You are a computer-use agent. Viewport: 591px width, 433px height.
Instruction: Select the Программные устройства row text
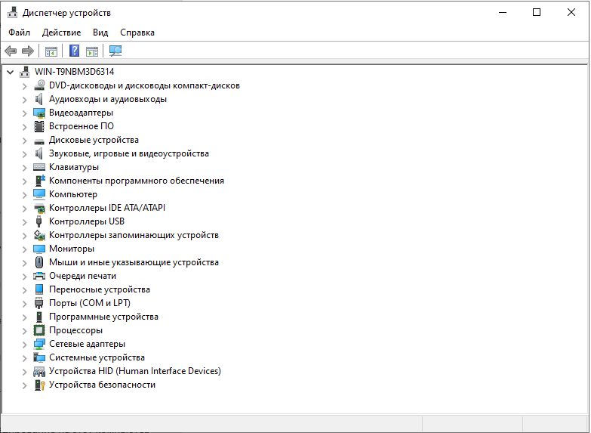click(x=103, y=317)
